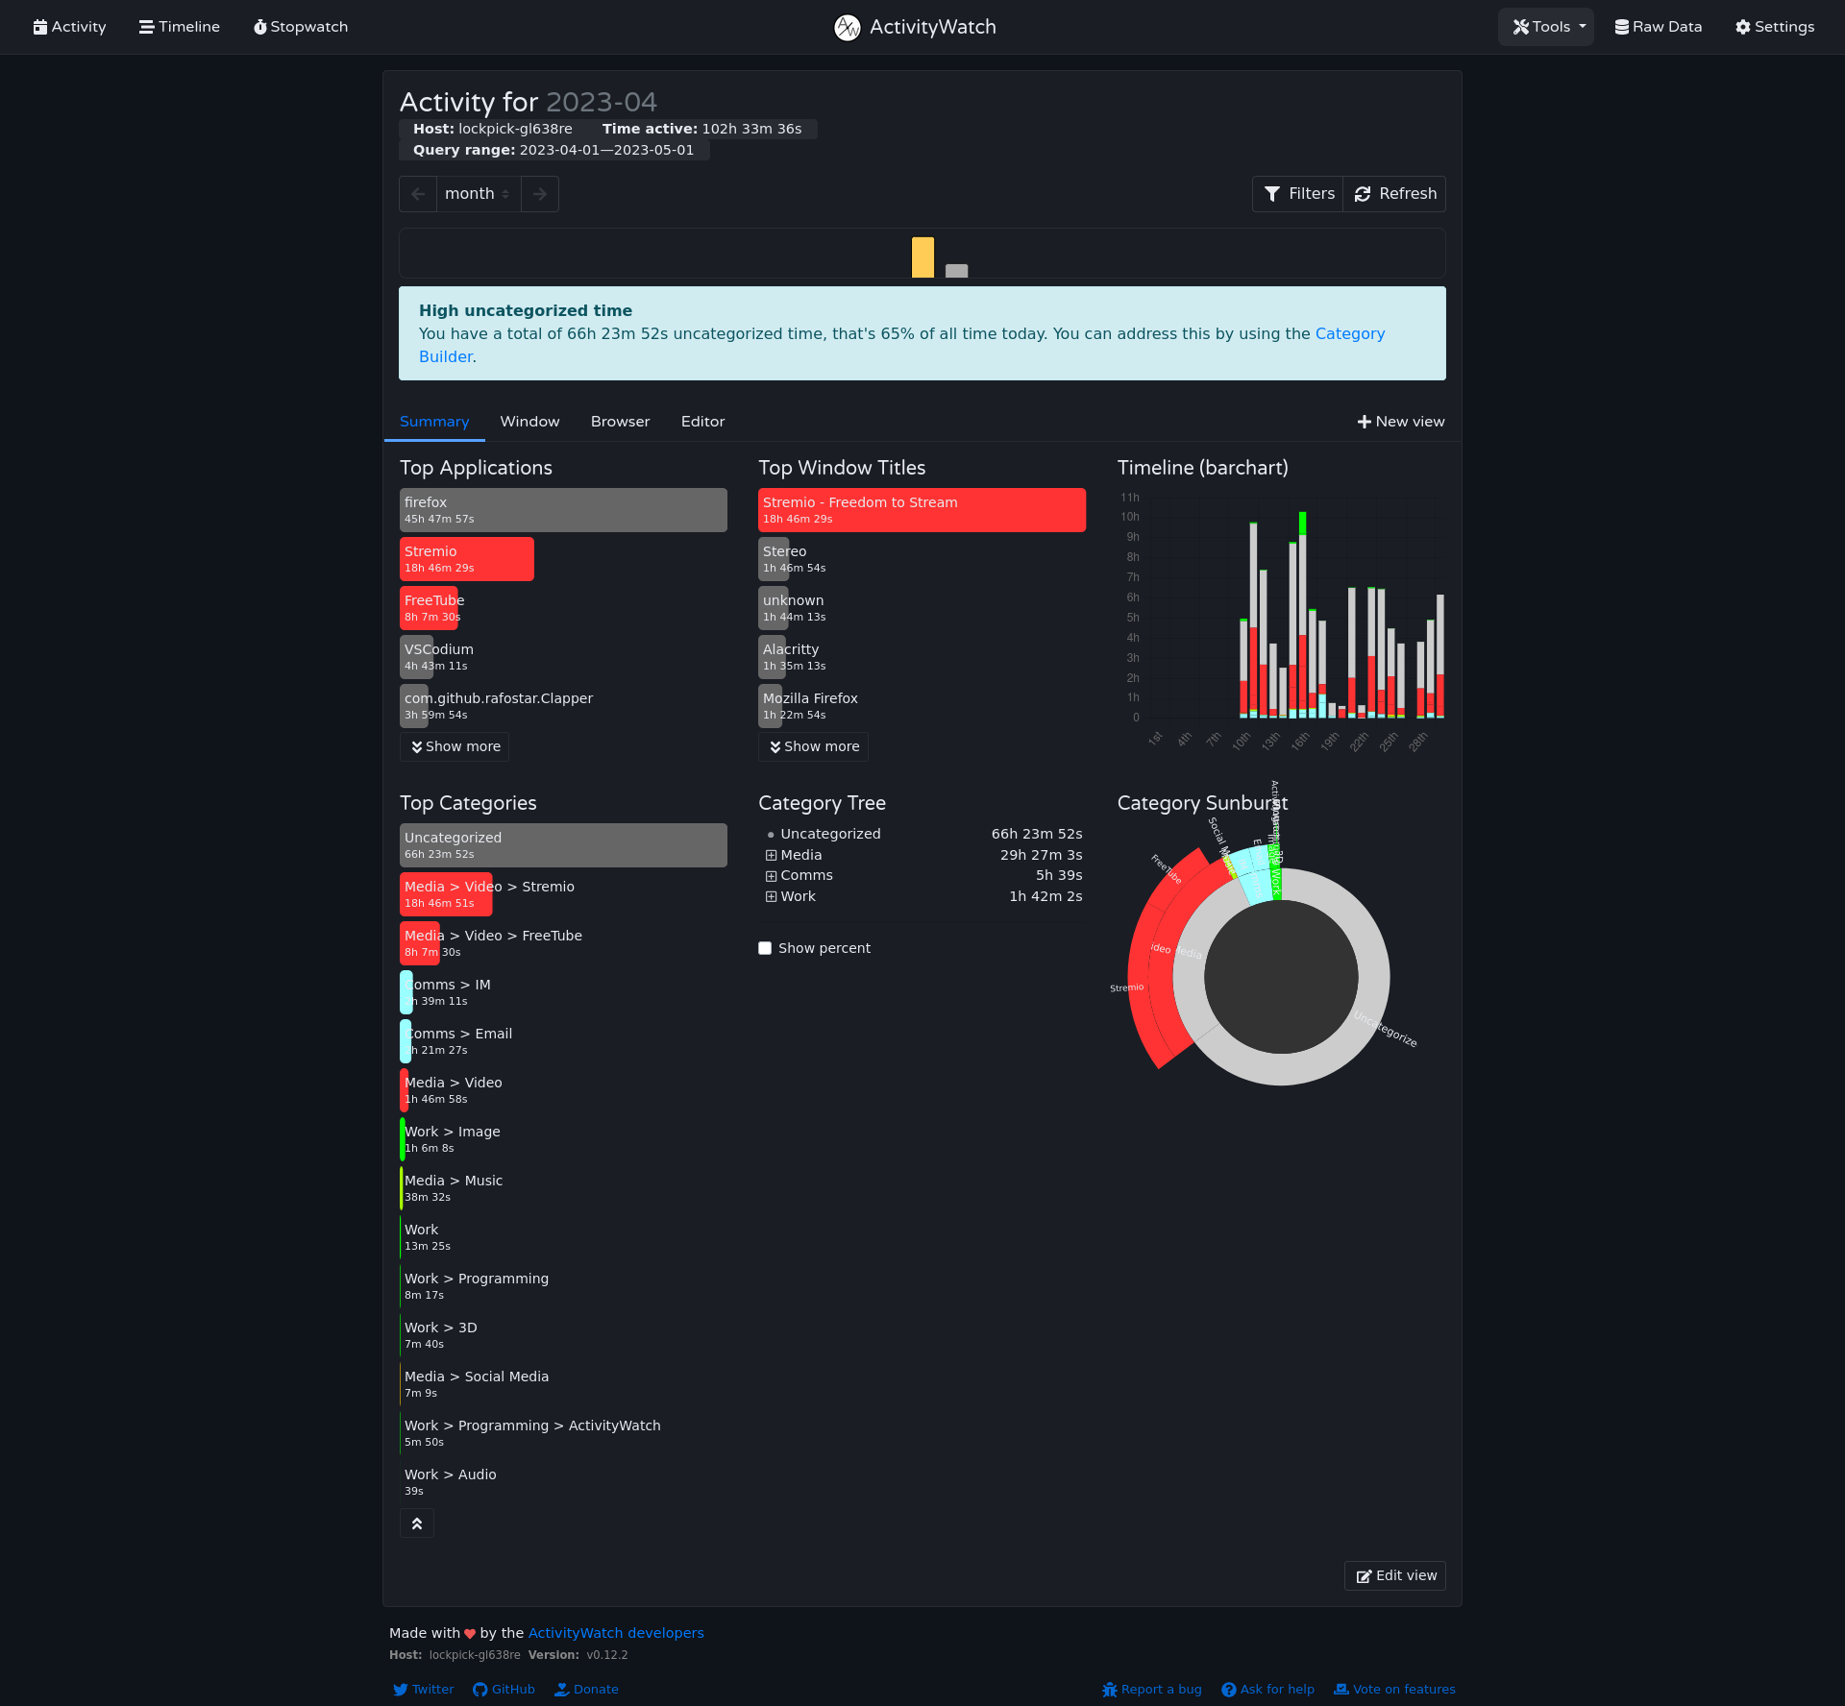Go to next month arrow
Viewport: 1845px width, 1706px height.
click(x=540, y=194)
